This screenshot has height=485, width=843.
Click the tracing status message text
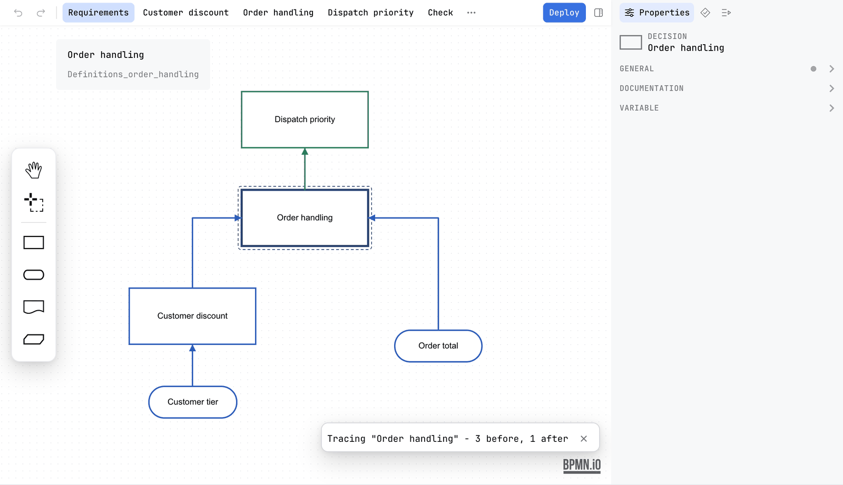[448, 439]
